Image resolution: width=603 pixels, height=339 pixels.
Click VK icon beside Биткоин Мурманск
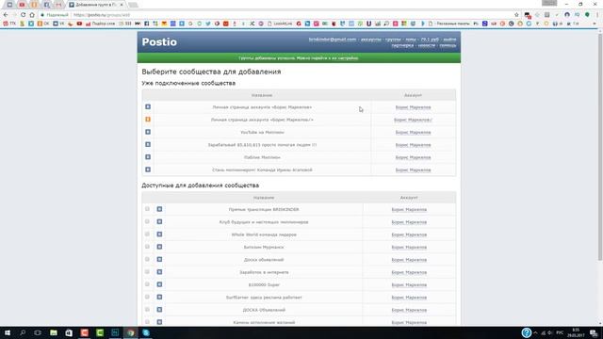coord(159,247)
